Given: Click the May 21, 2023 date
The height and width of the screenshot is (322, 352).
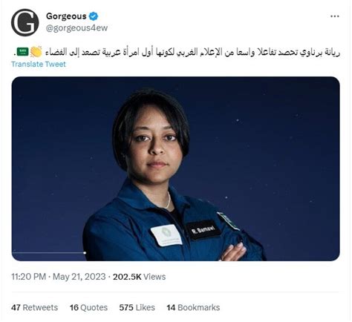Looking at the screenshot, I should coord(79,277).
